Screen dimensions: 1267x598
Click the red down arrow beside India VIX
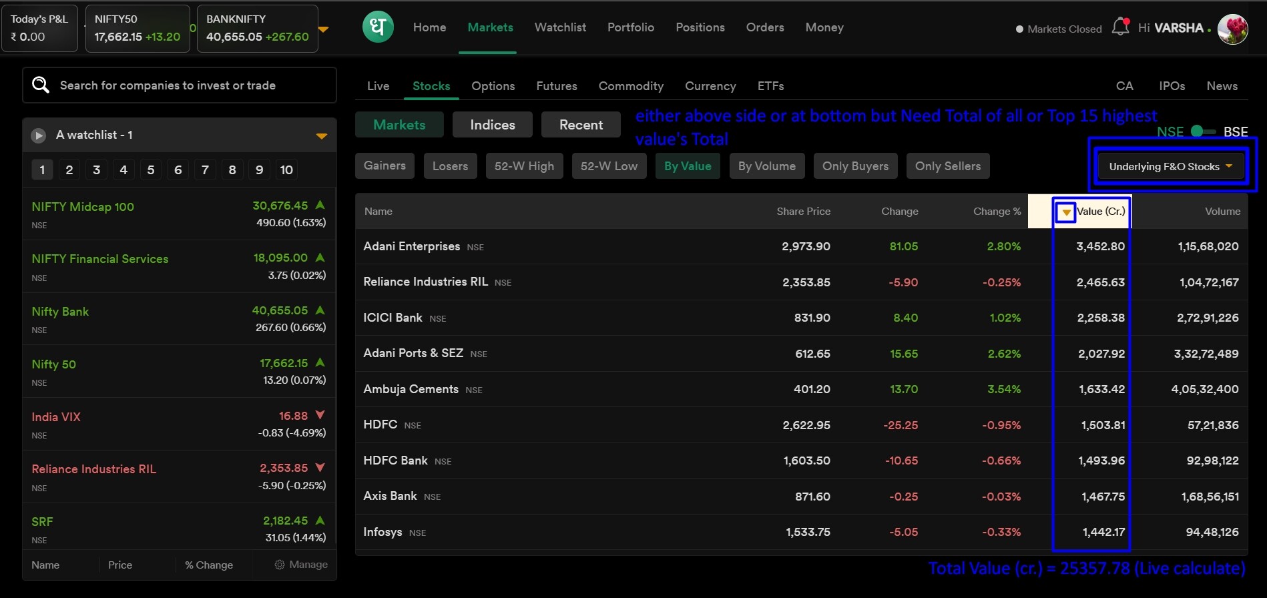[x=320, y=415]
